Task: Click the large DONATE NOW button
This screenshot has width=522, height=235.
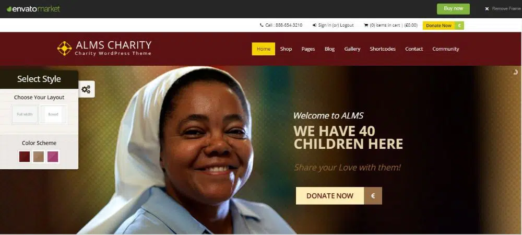Action: coord(330,196)
